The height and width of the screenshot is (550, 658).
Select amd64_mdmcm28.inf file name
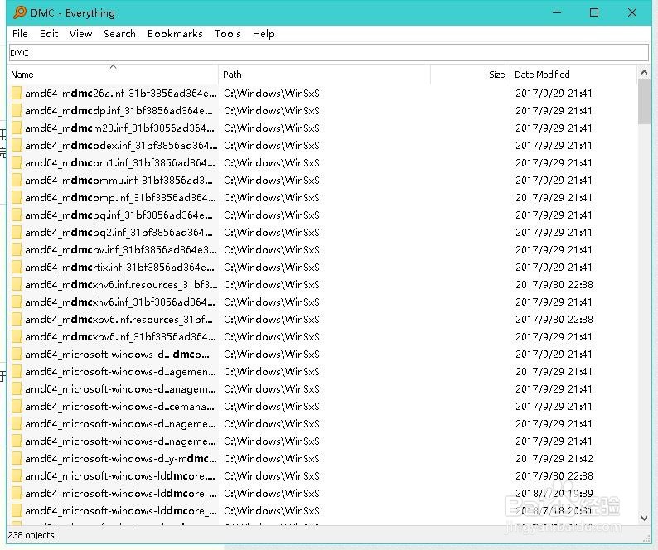[119, 128]
